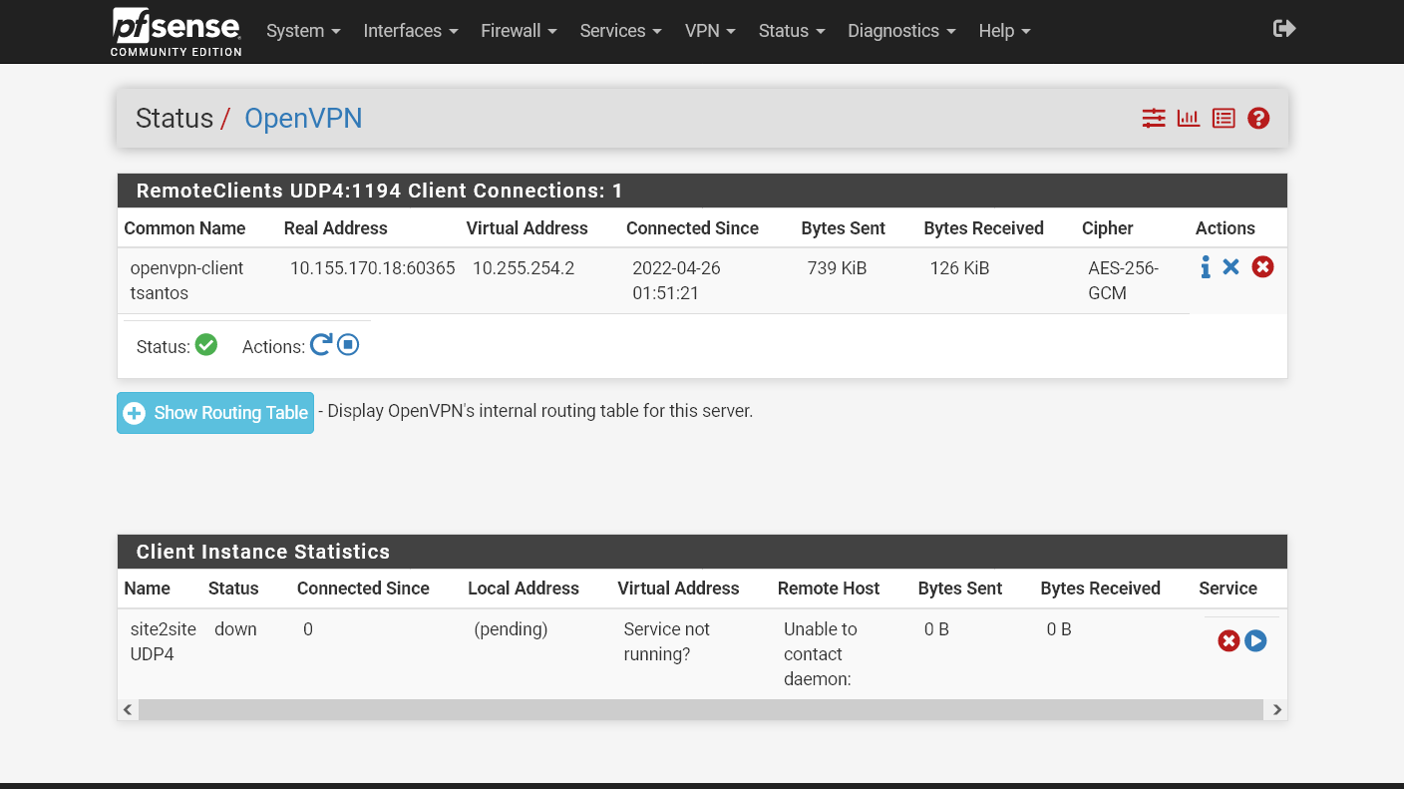Screen dimensions: 1404x789
Task: Halt the tsantos client via blue X
Action: 1231,266
